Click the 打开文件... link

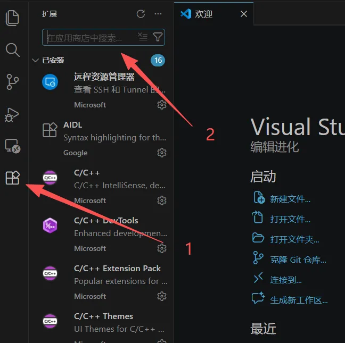290,219
